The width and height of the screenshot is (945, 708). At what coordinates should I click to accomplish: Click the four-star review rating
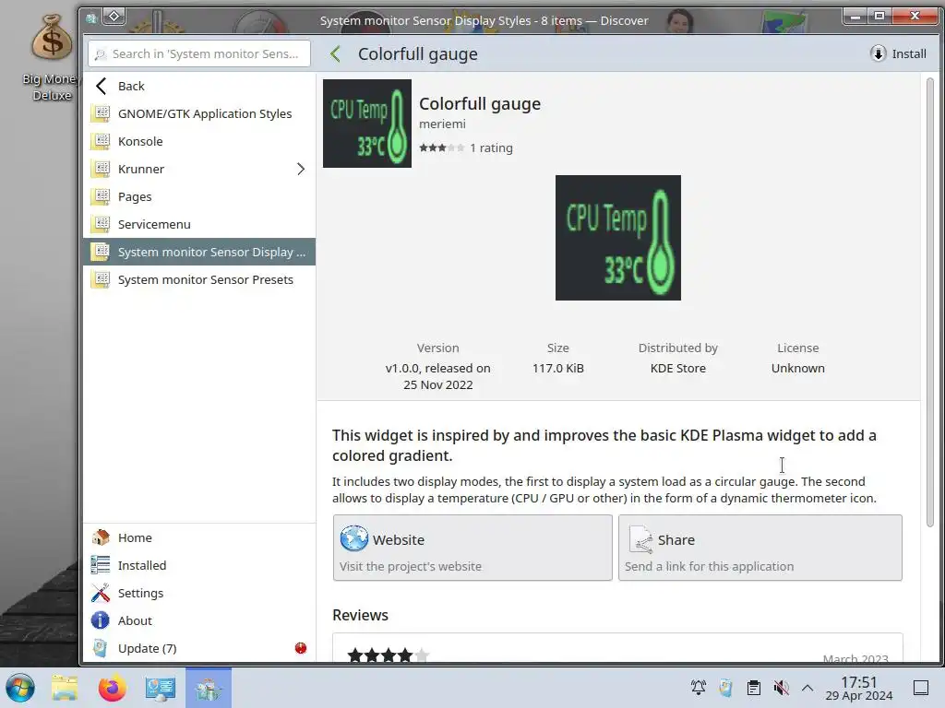[x=389, y=655]
